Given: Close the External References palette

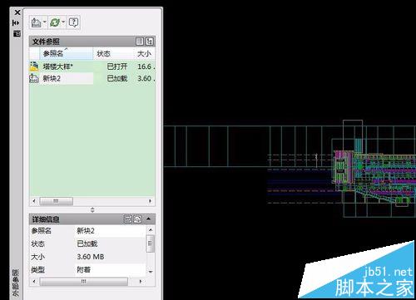Looking at the screenshot, I should (x=17, y=12).
